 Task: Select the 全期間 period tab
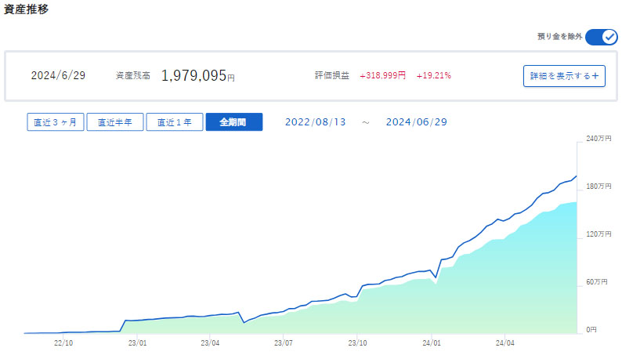click(233, 122)
